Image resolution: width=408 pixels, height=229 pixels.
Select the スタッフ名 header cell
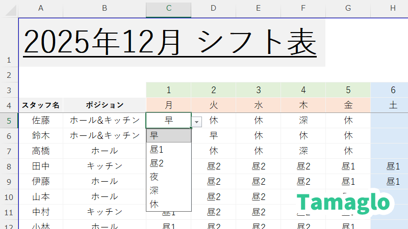pyautogui.click(x=41, y=105)
